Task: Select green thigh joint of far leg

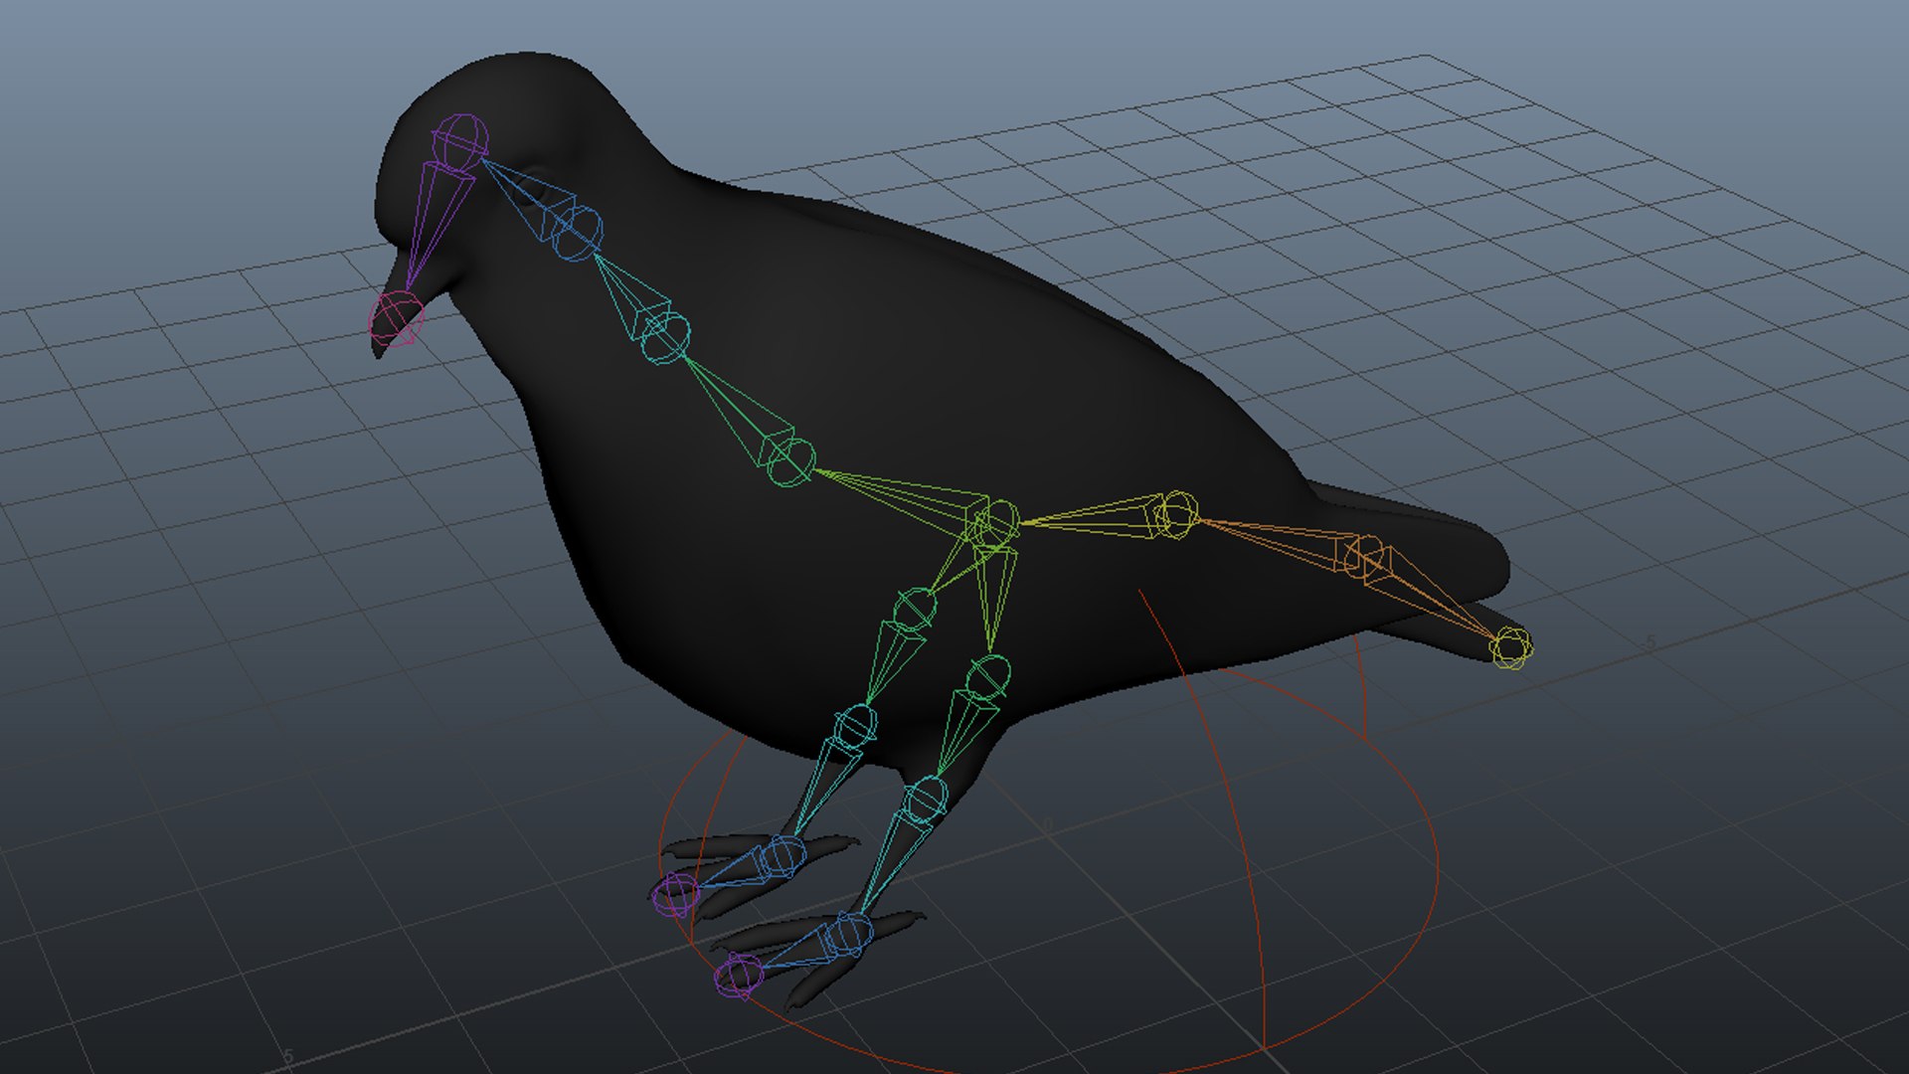Action: click(x=915, y=609)
